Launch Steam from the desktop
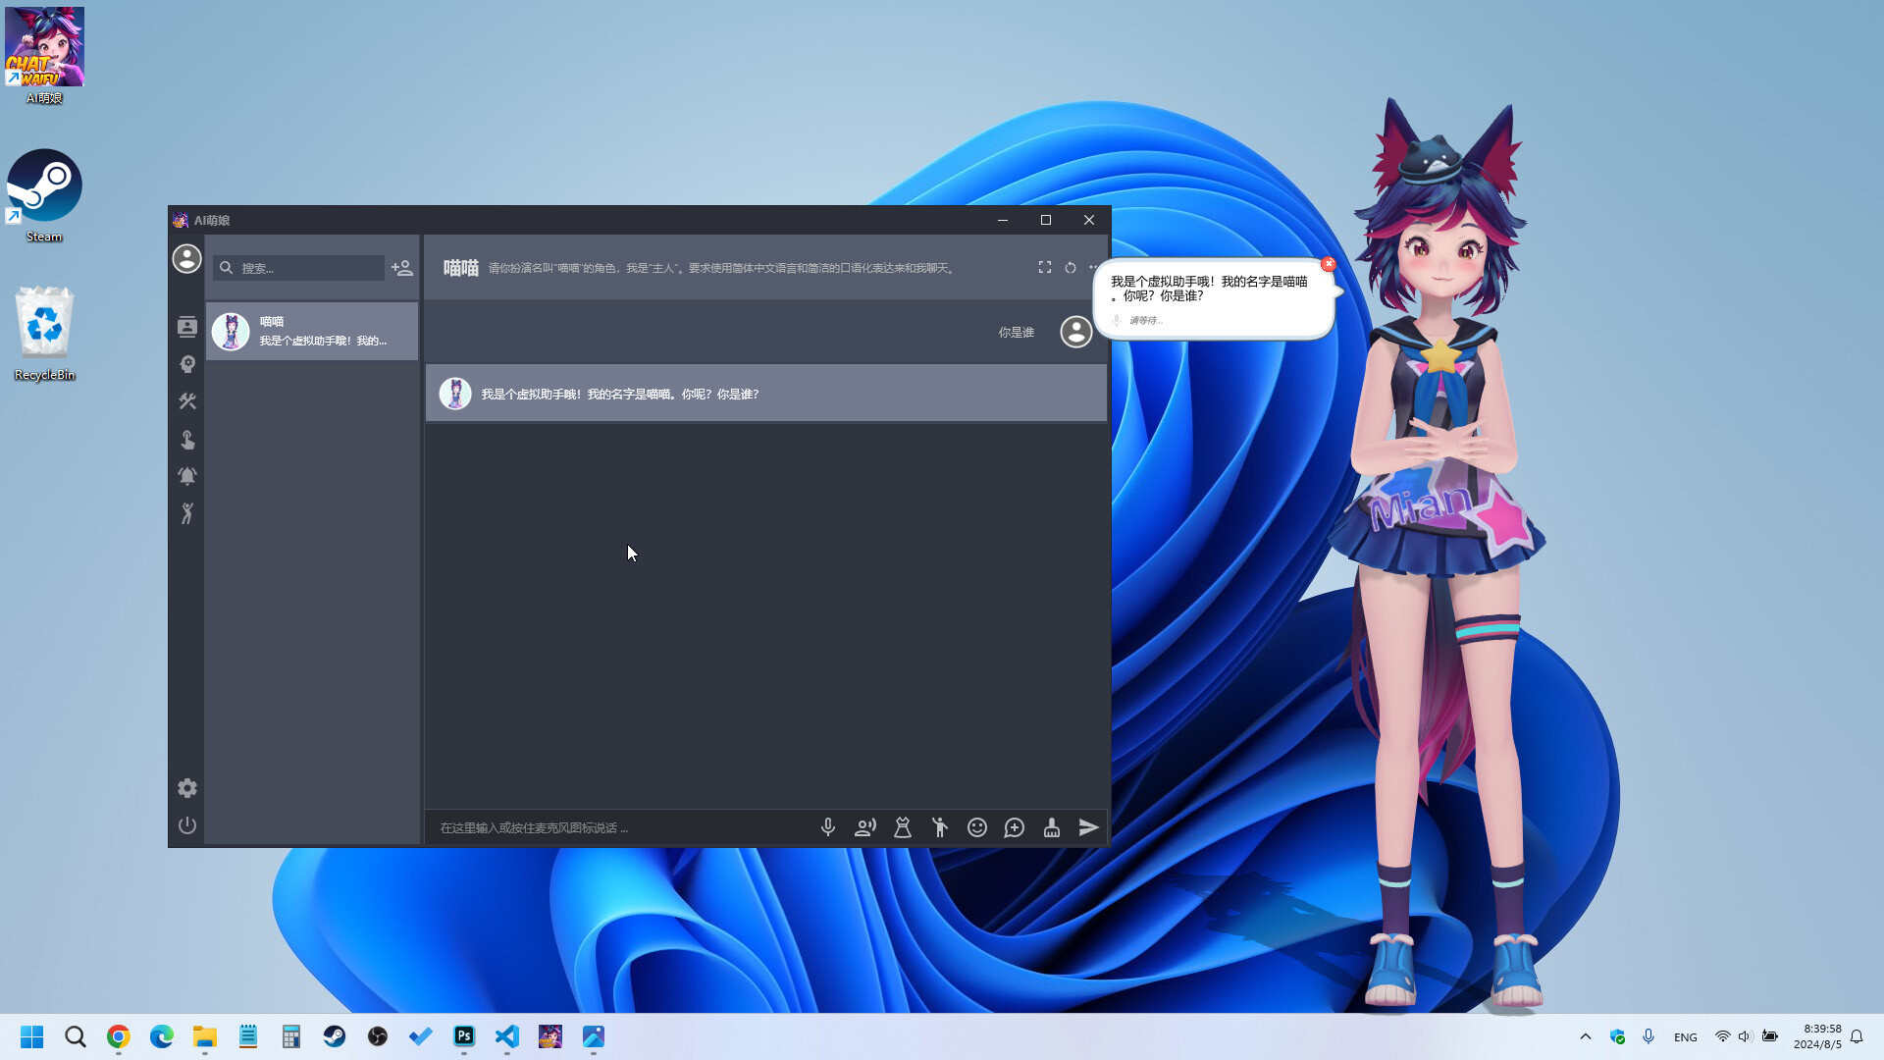This screenshot has width=1884, height=1060. point(44,186)
